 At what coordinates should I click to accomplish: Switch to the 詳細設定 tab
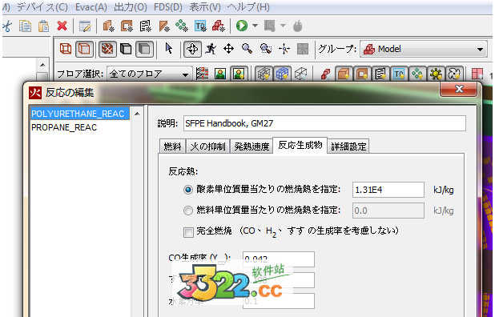click(348, 146)
